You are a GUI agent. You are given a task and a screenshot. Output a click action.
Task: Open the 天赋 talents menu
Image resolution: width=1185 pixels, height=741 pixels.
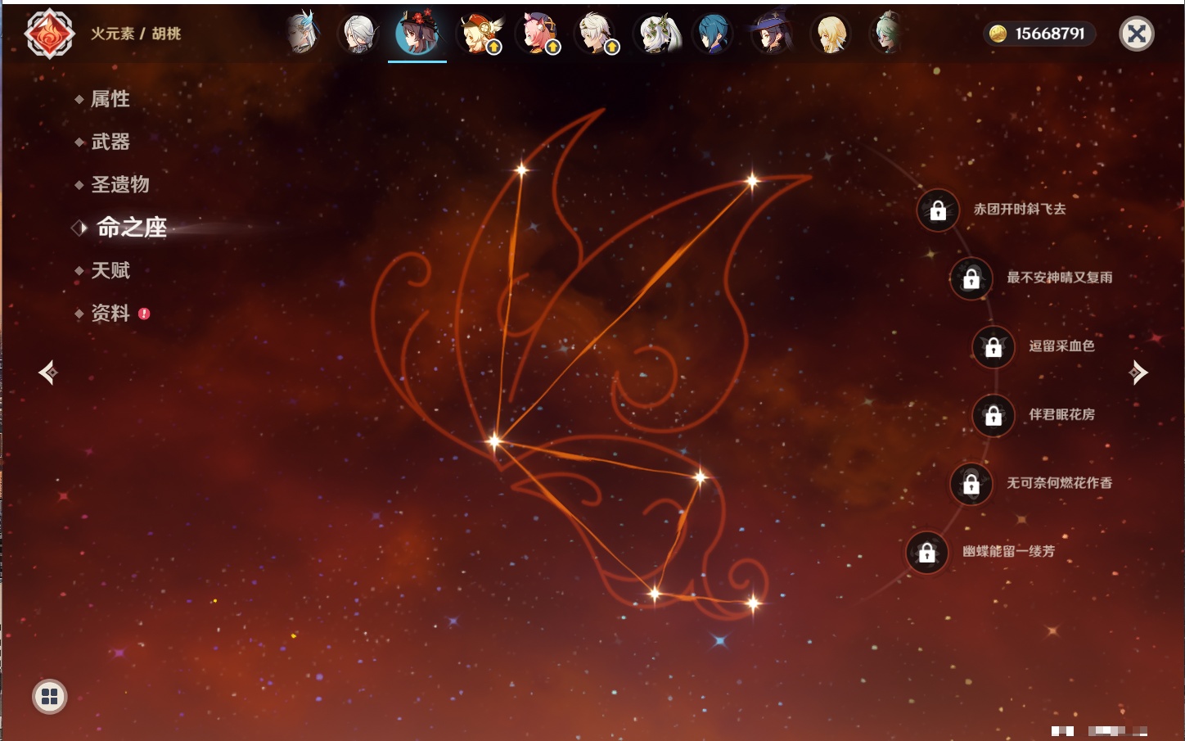point(110,270)
